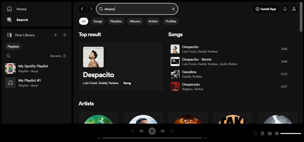Open Luis Fonsi link in top result

coord(90,83)
